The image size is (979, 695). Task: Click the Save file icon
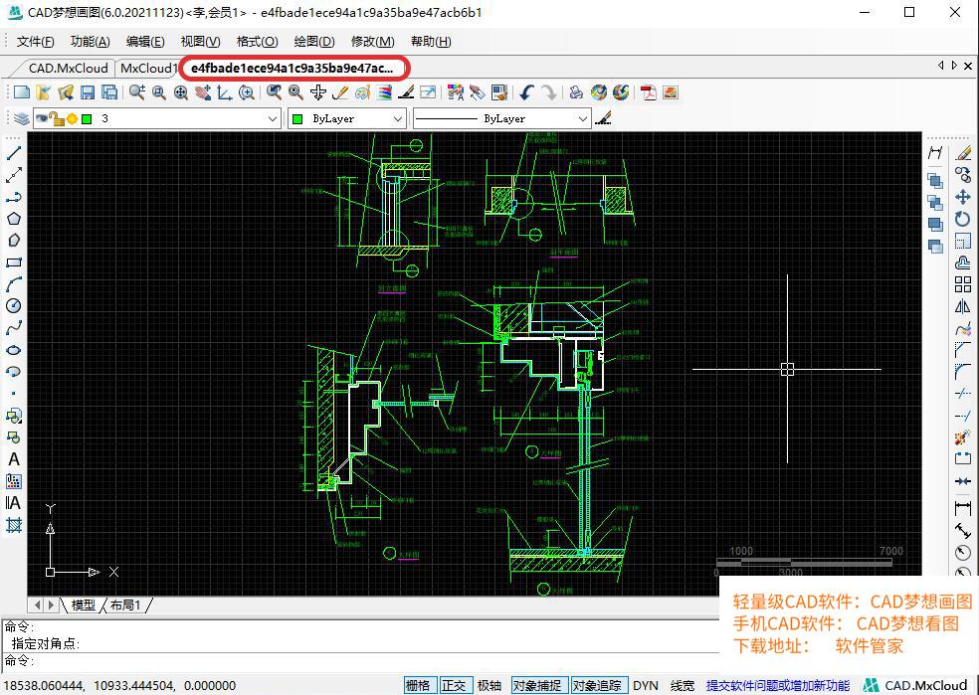pos(88,92)
